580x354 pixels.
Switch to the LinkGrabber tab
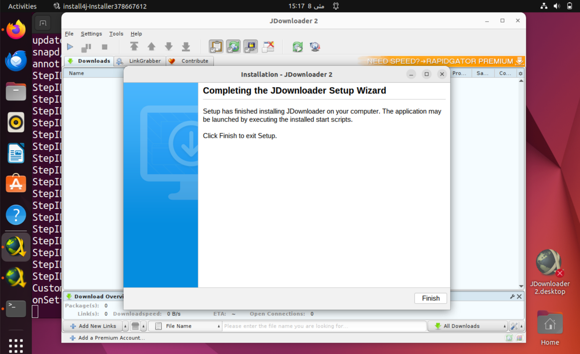(139, 61)
